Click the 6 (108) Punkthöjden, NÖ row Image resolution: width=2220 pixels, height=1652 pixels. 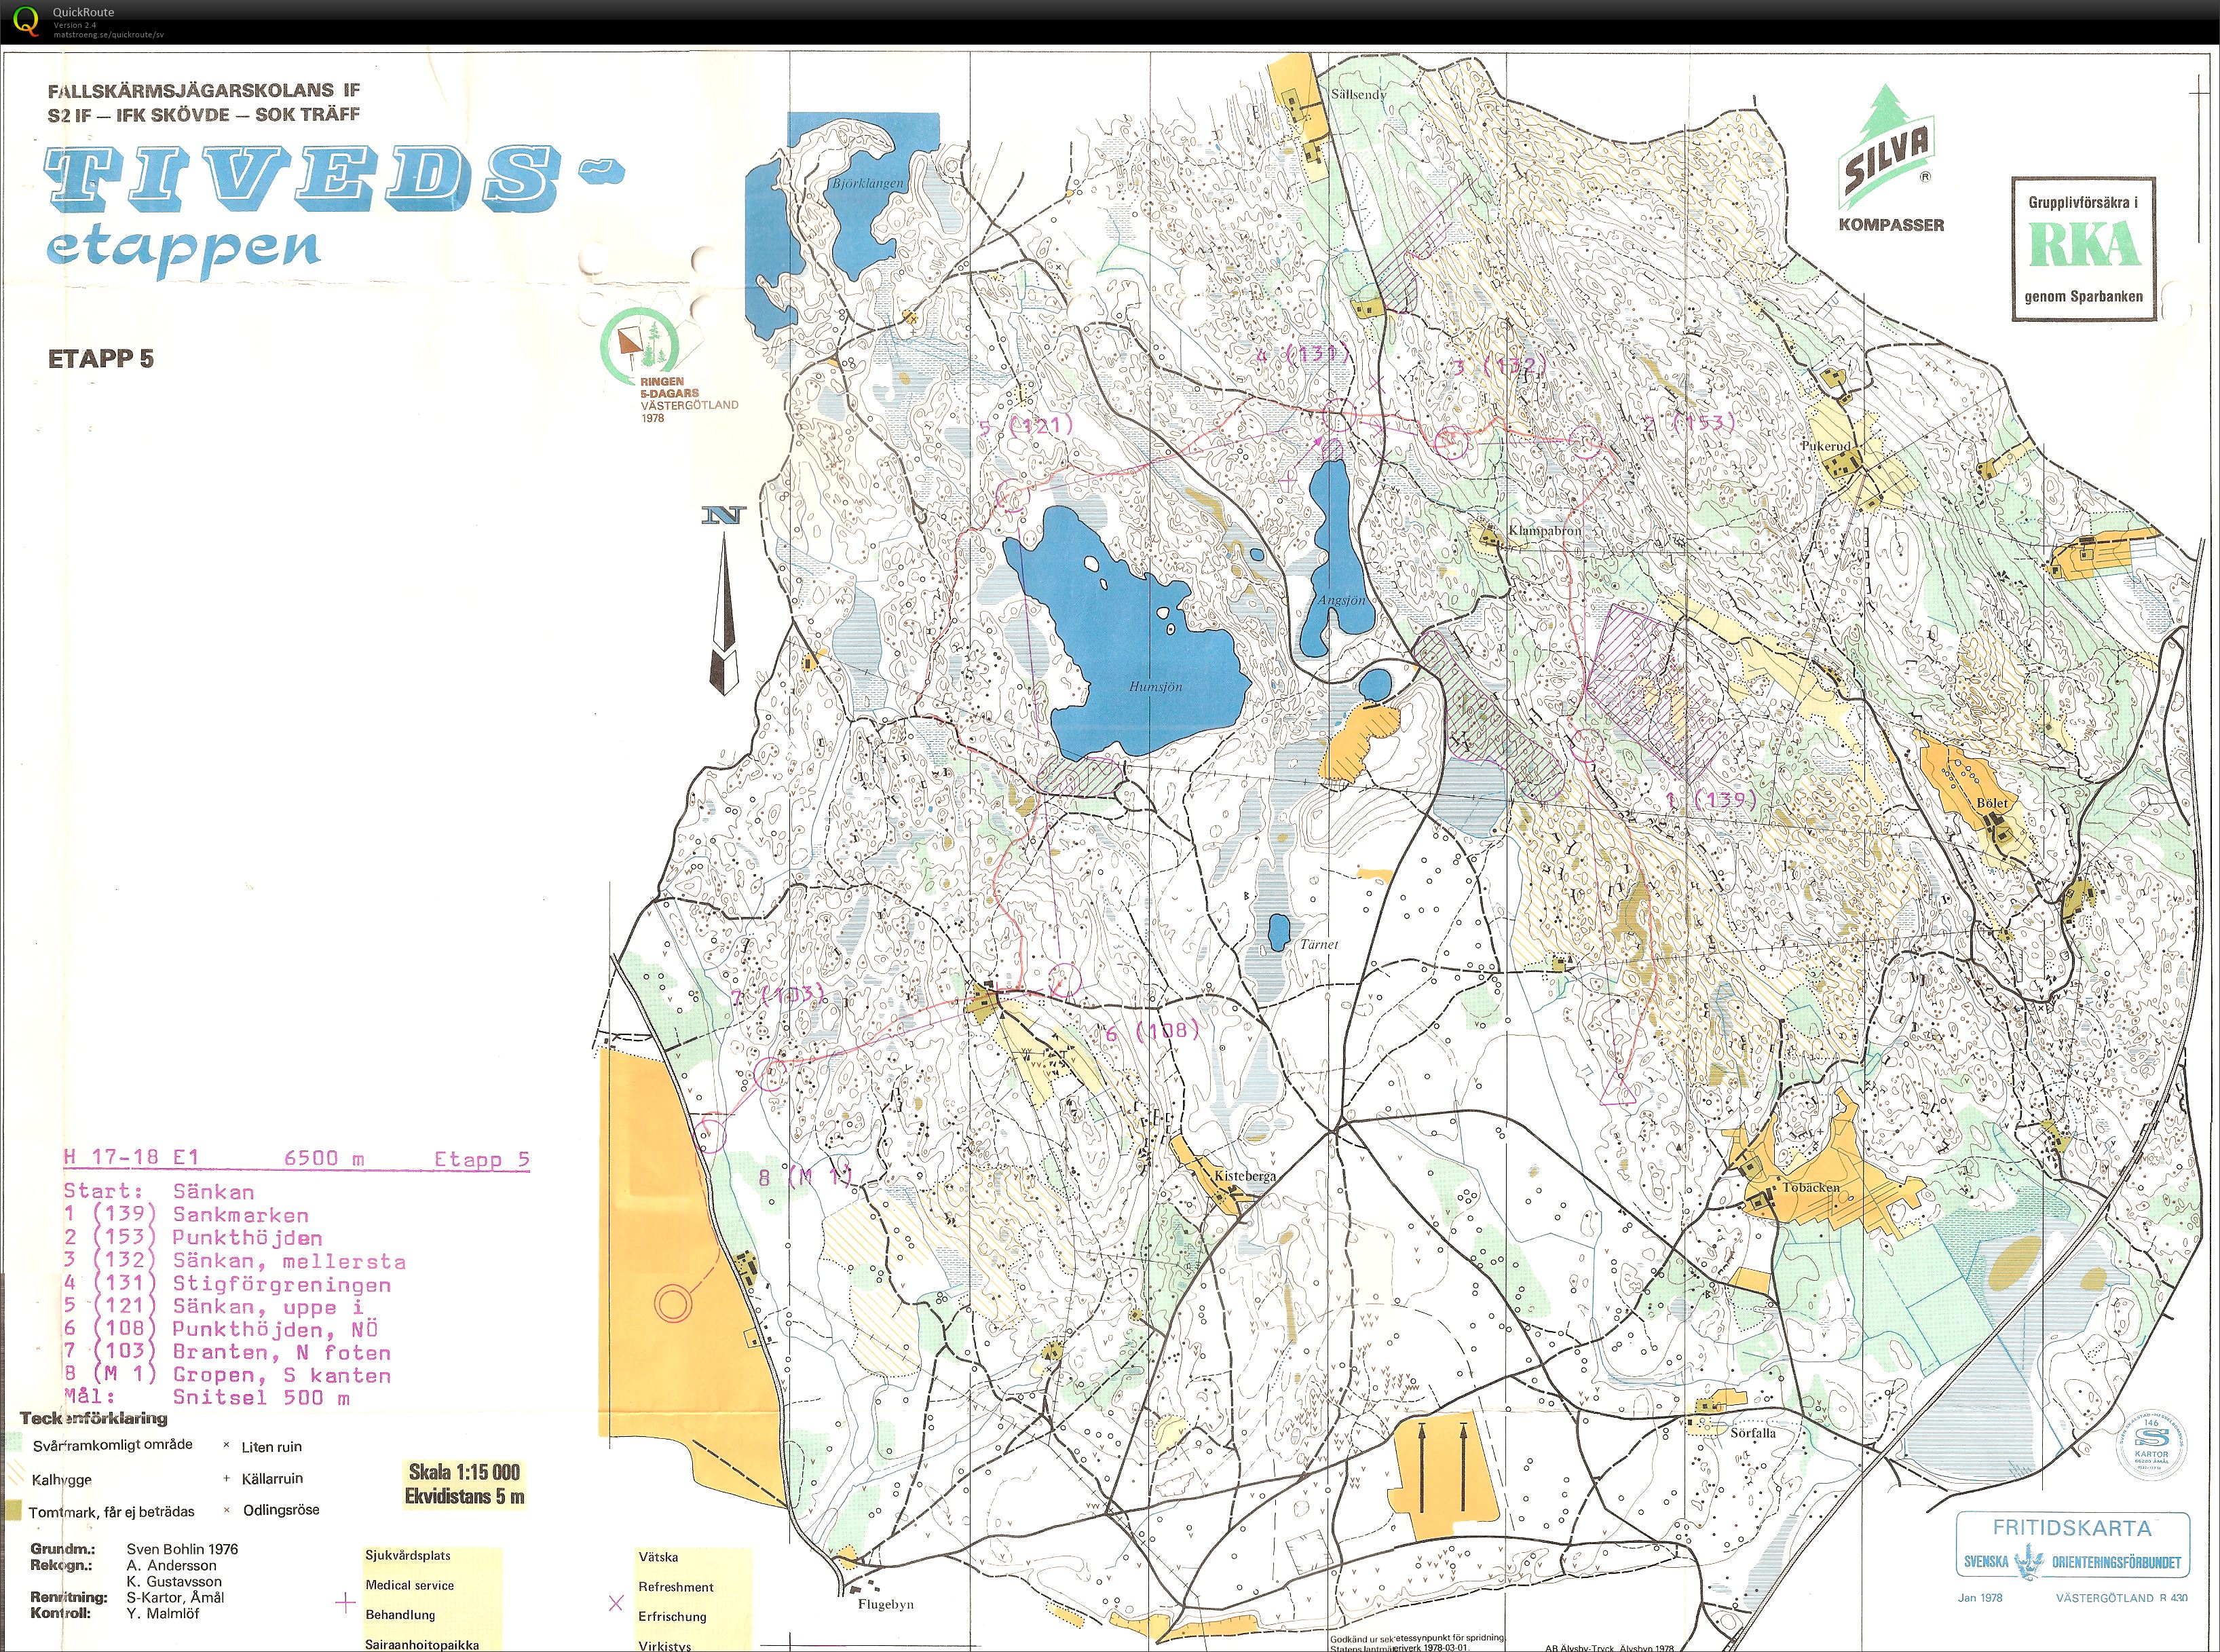pyautogui.click(x=221, y=1330)
